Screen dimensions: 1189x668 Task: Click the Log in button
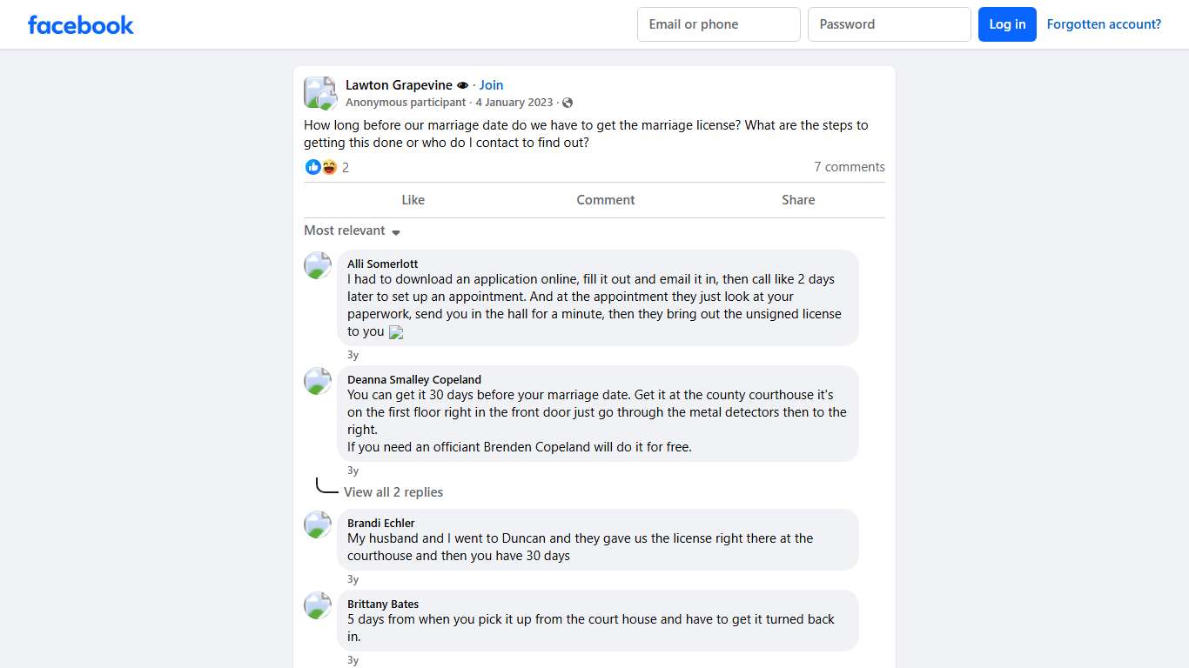[1007, 24]
